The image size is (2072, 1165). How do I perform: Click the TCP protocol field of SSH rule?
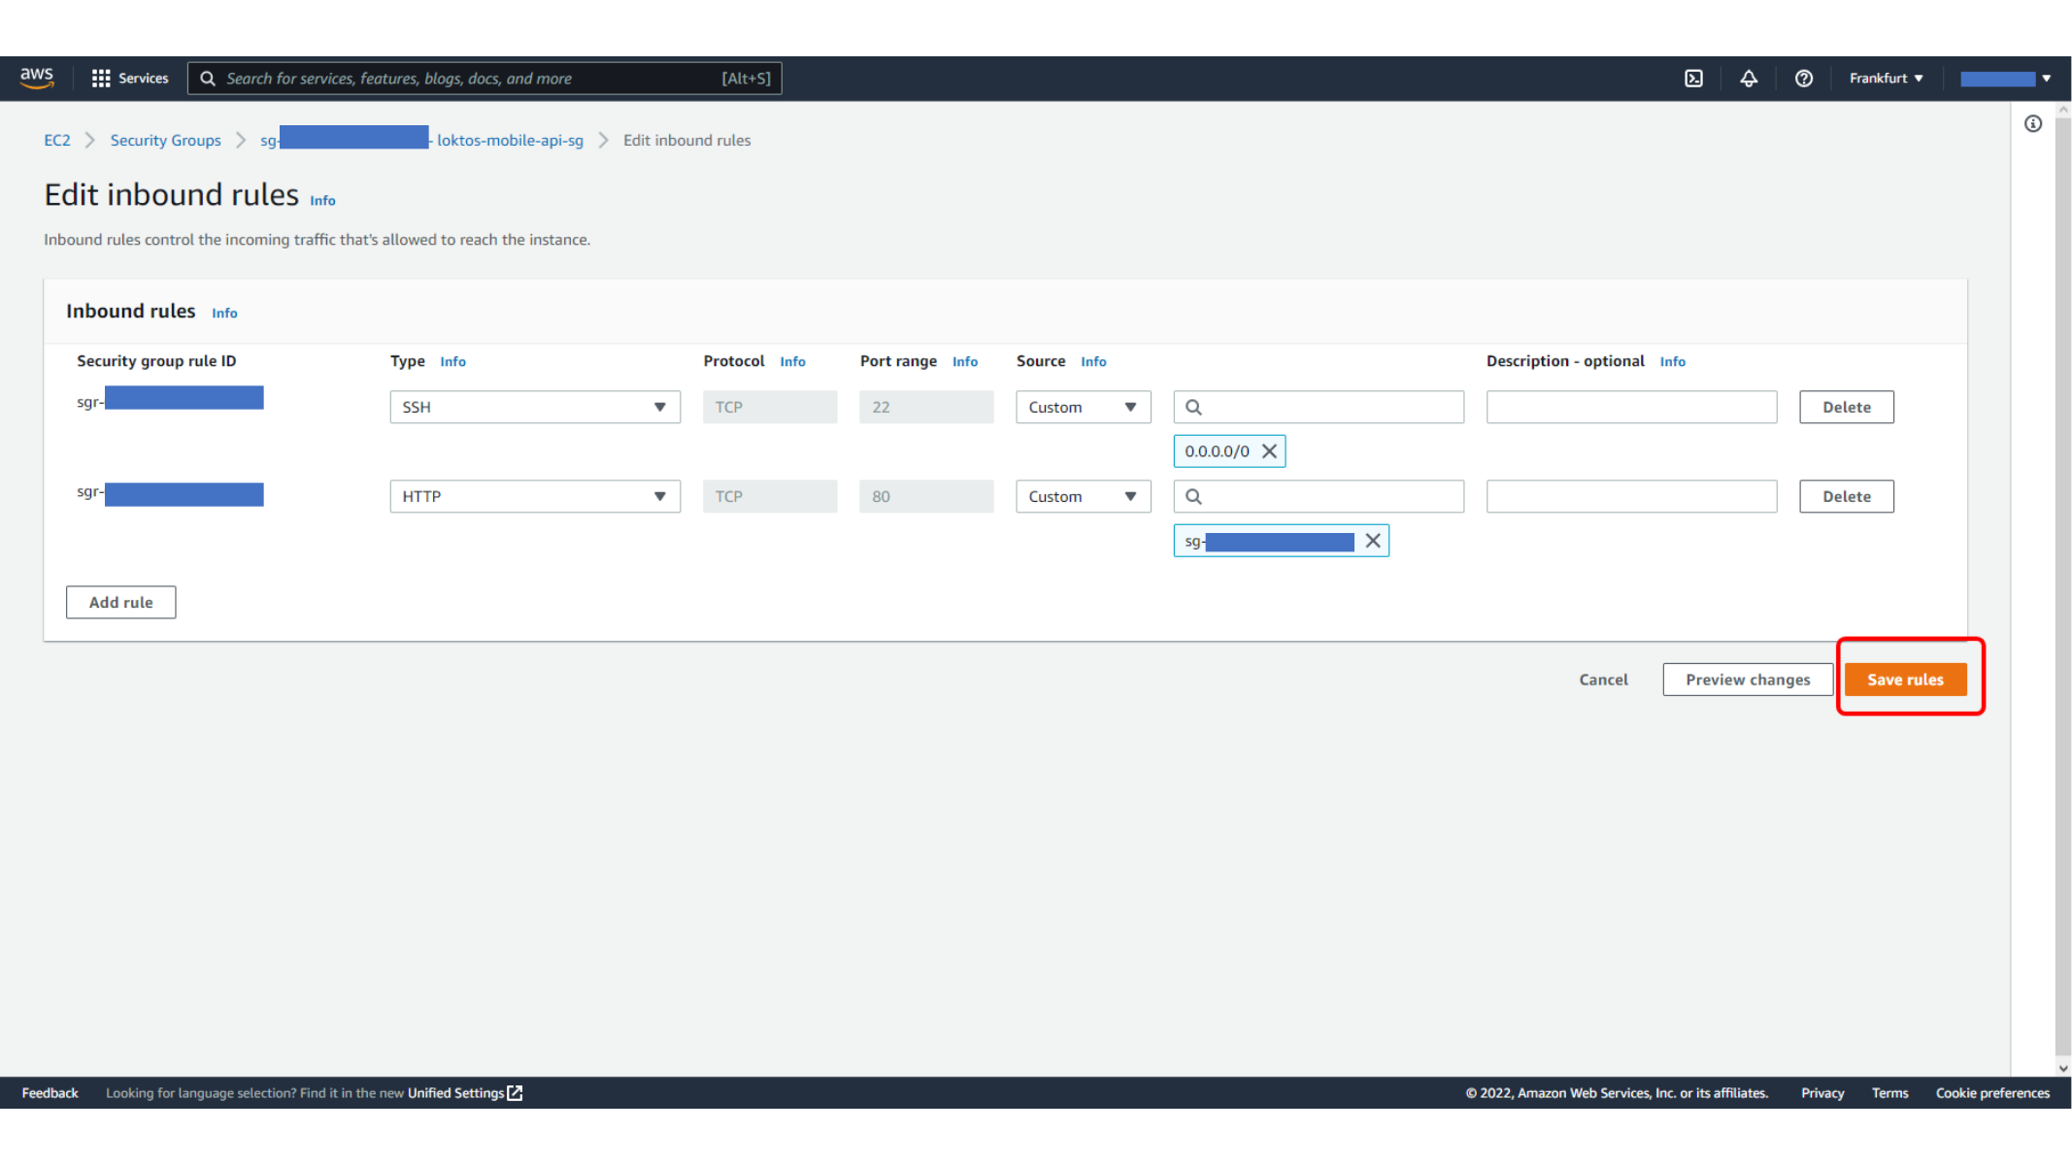tap(770, 407)
